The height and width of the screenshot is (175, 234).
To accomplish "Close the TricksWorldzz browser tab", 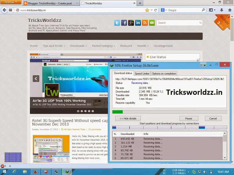I will click(x=134, y=3).
